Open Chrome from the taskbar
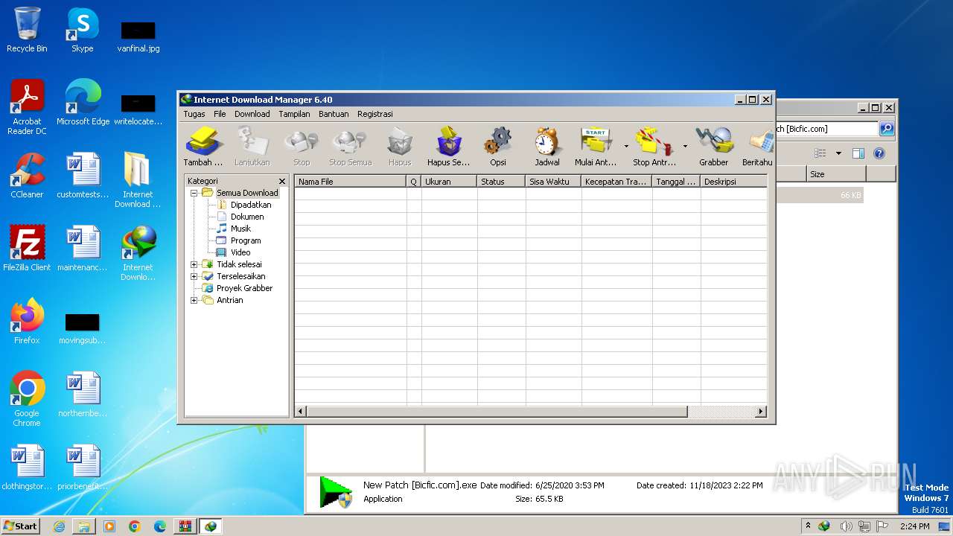 tap(134, 526)
